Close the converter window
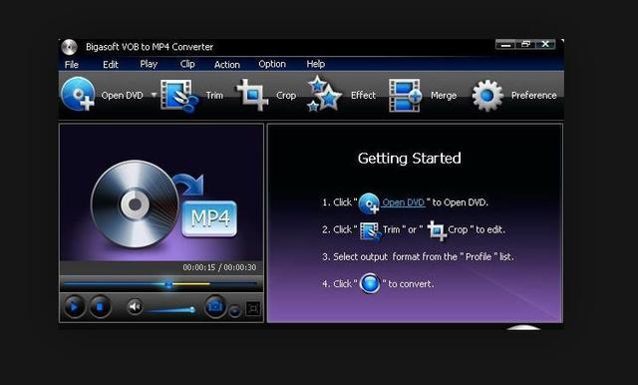 coord(545,44)
